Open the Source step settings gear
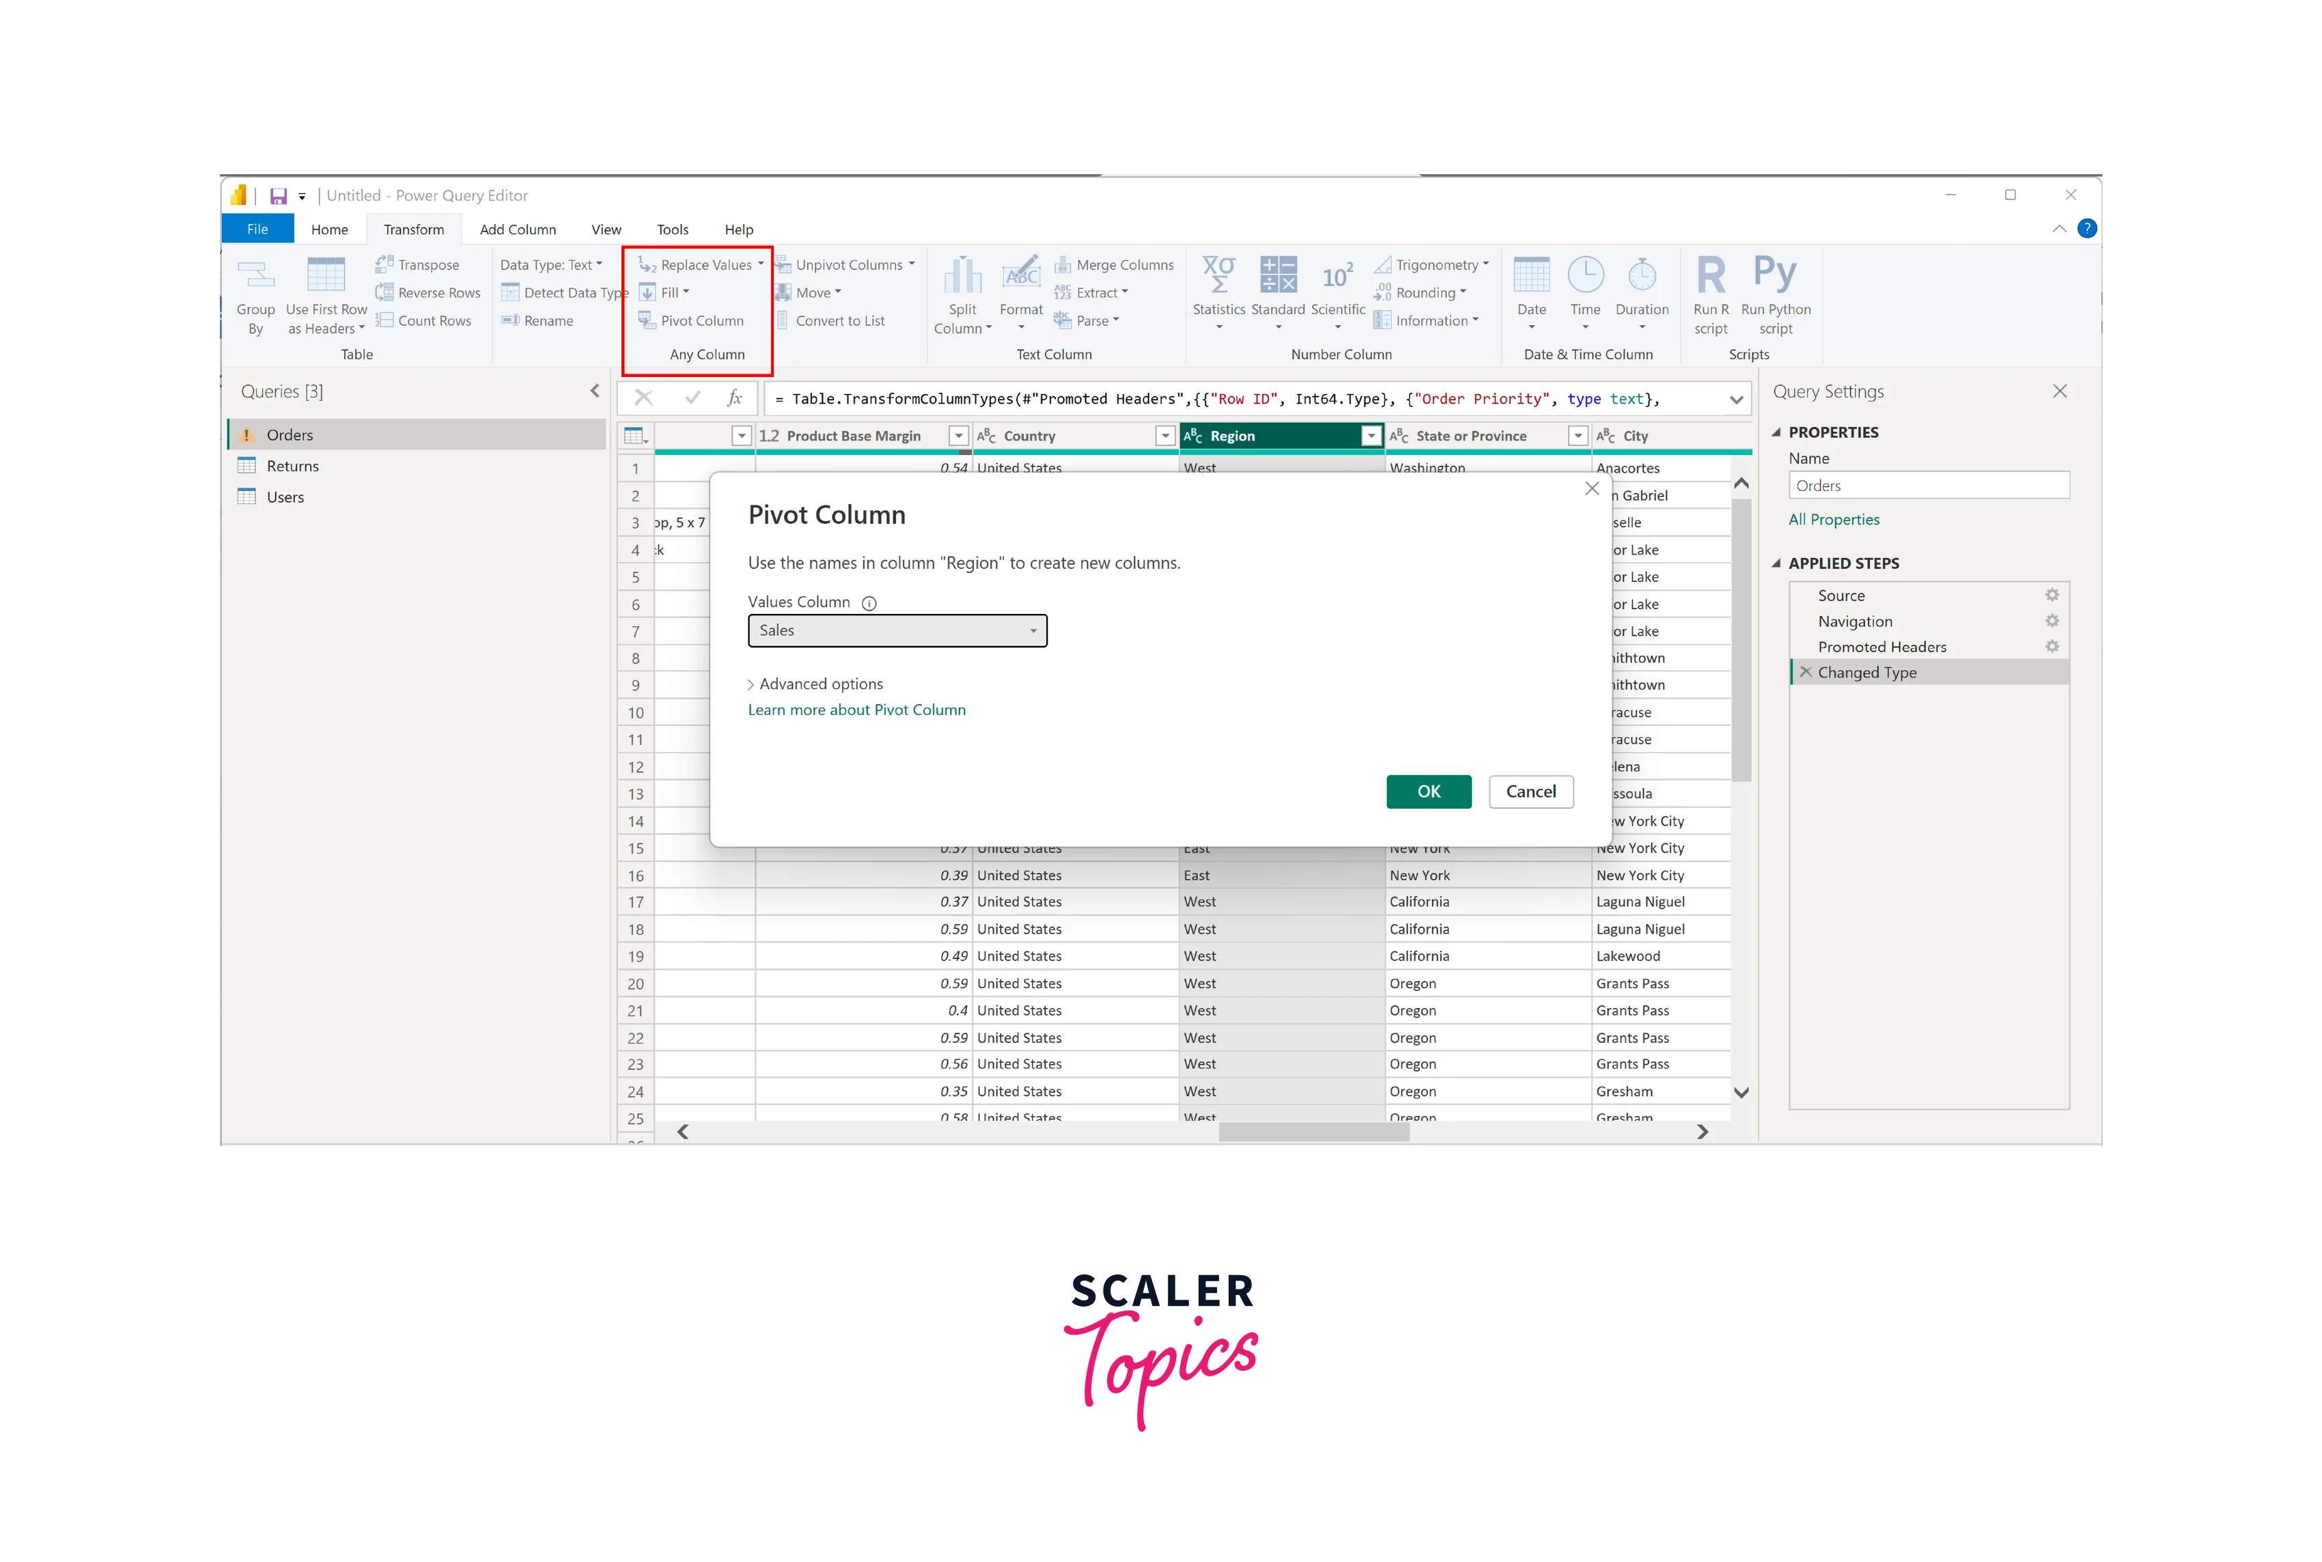The height and width of the screenshot is (1562, 2322). (2051, 595)
